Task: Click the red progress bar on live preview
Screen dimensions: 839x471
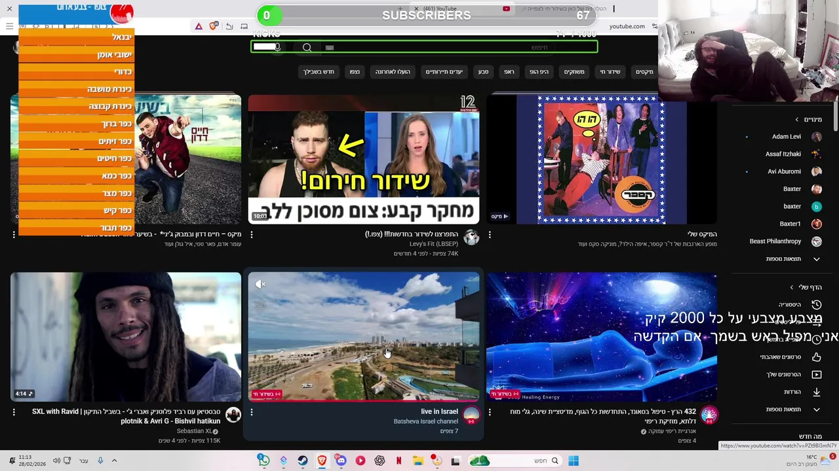Action: 364,400
